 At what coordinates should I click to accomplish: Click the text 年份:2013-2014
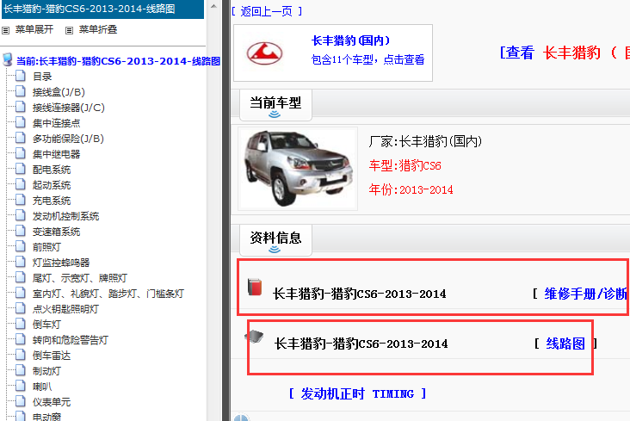[411, 189]
